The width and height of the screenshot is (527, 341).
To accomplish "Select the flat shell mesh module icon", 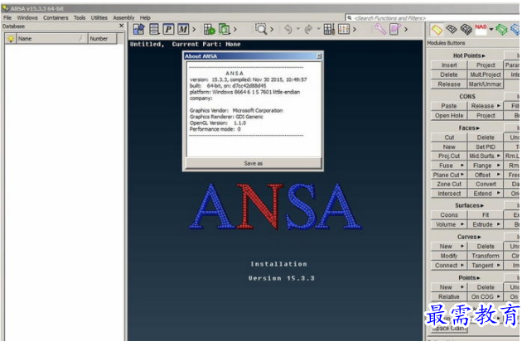I will pos(452,30).
